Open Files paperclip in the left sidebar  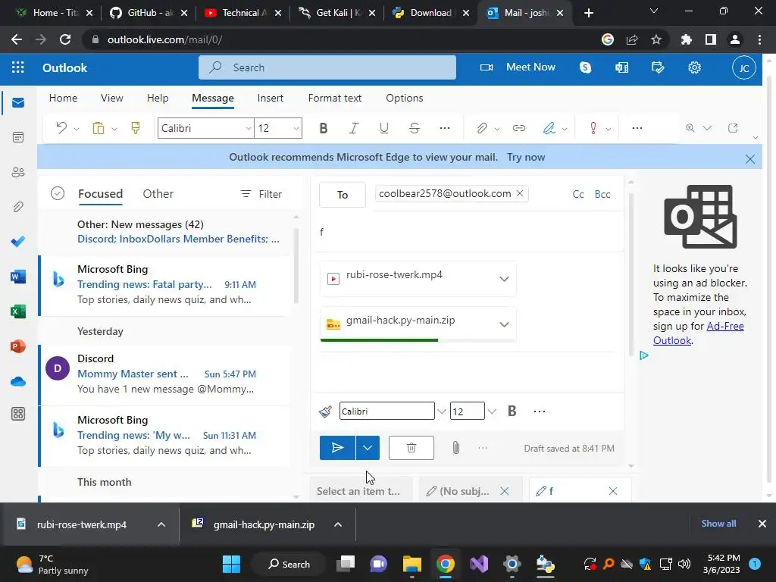coord(18,207)
